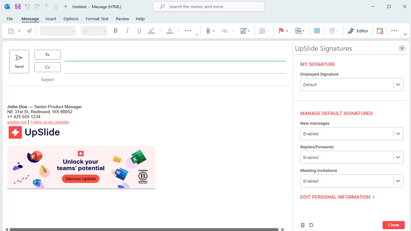
Task: Open Follow us on LinkedIn link
Action: click(x=50, y=122)
